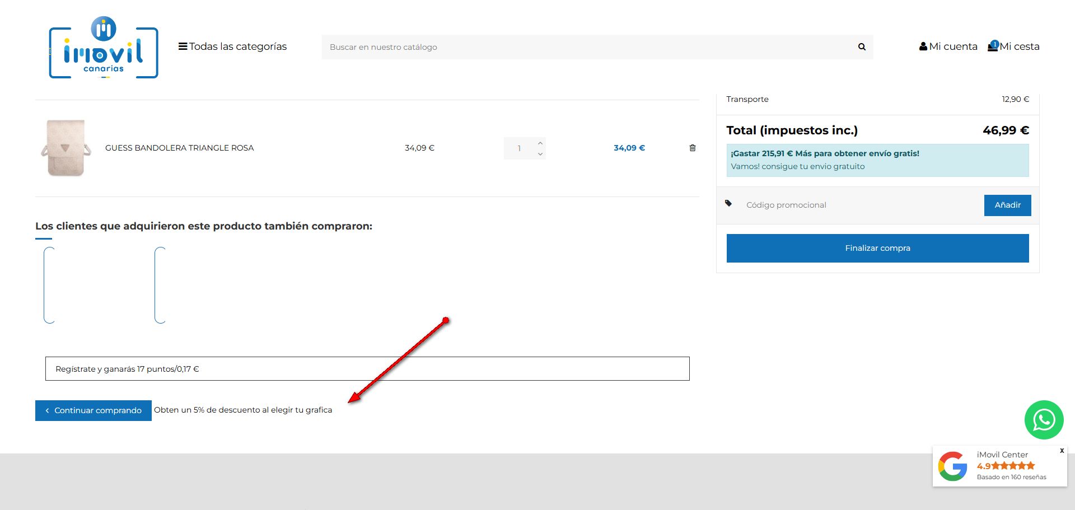
Task: Click the product quantity input box
Action: (x=520, y=148)
